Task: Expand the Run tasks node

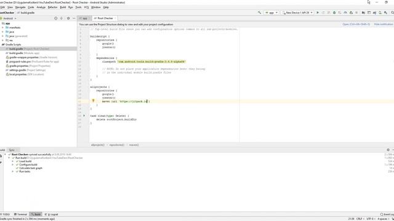Action: click(x=13, y=172)
